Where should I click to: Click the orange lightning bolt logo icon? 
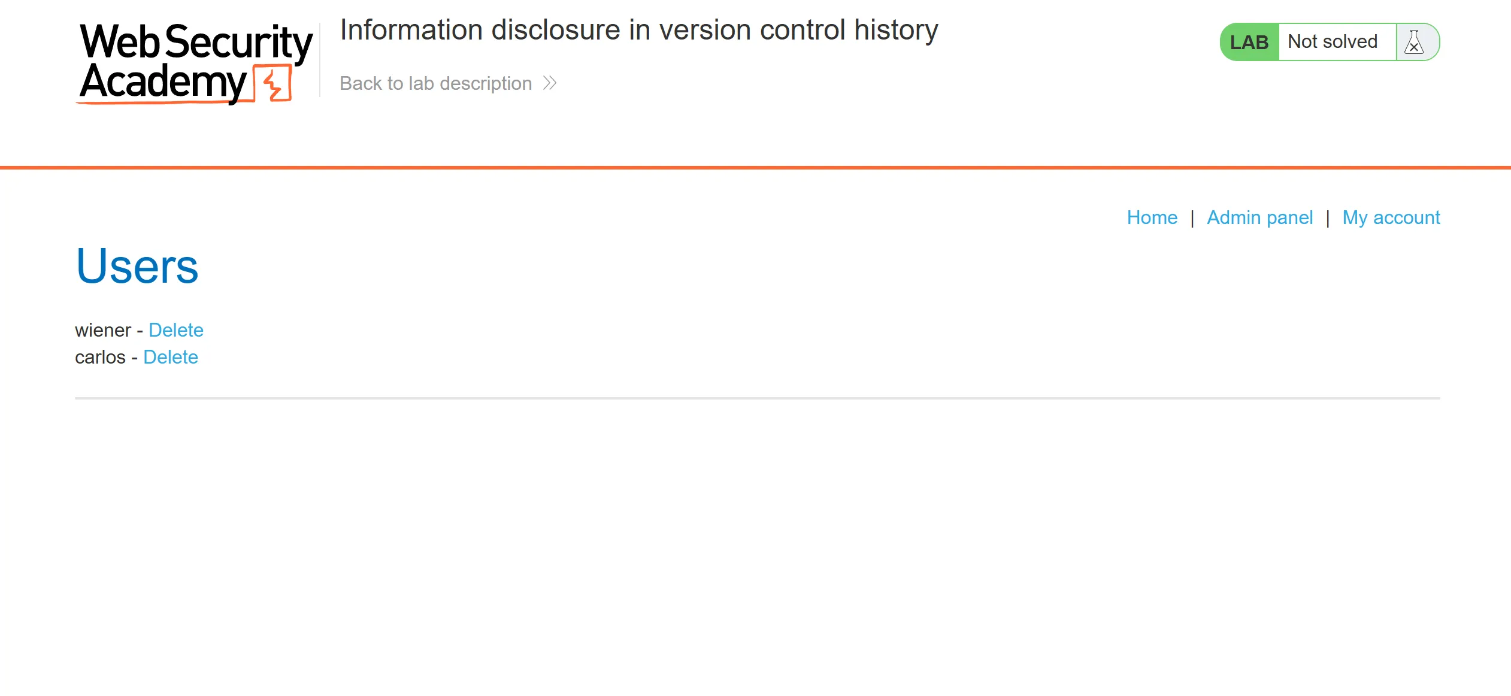pyautogui.click(x=274, y=84)
